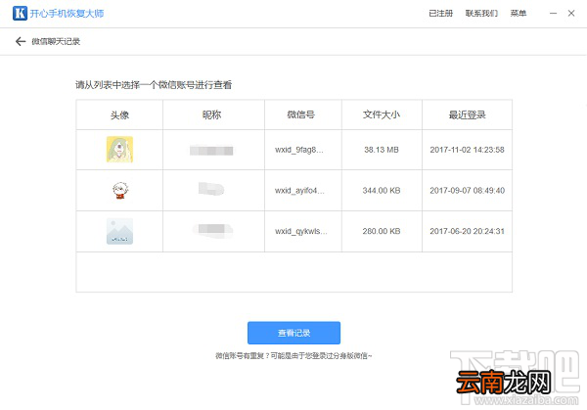The width and height of the screenshot is (587, 410).
Task: Click the blurred nickname for wxid_ayifo4 row
Action: pos(211,189)
